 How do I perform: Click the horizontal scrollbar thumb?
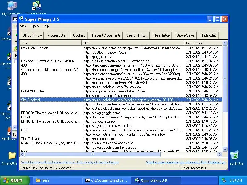[x=93, y=154]
